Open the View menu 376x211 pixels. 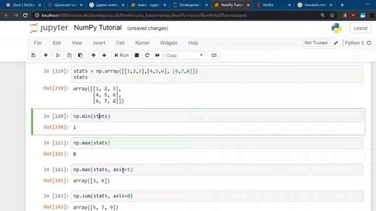77,43
